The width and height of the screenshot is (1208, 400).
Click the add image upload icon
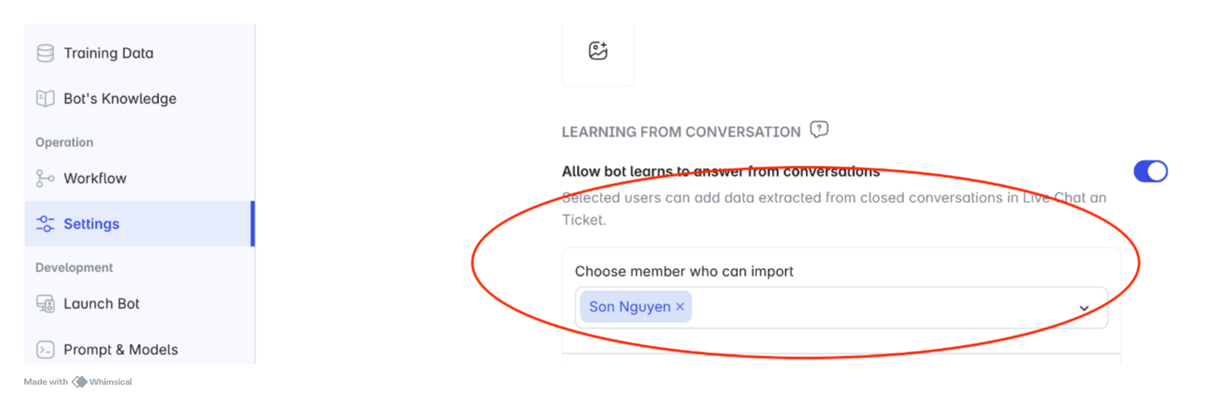pos(598,51)
